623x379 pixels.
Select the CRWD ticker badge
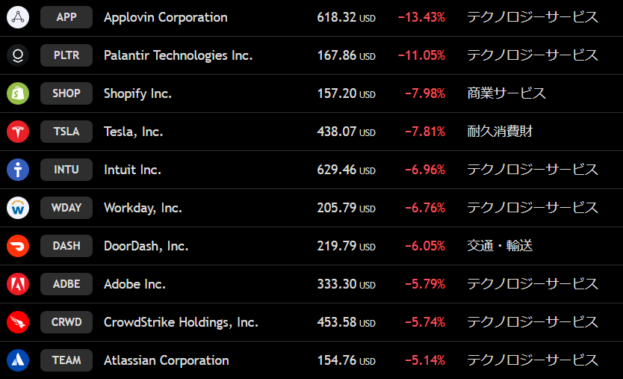click(66, 322)
